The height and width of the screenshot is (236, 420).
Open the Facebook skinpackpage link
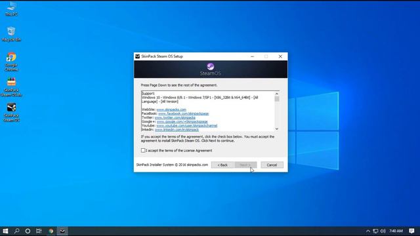tap(184, 113)
